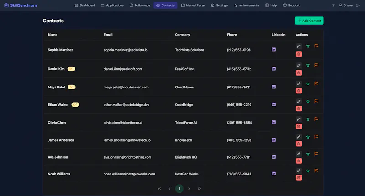Image resolution: width=365 pixels, height=196 pixels.
Task: Edit Olivia Chen contact with pencil icon
Action: coord(299,119)
